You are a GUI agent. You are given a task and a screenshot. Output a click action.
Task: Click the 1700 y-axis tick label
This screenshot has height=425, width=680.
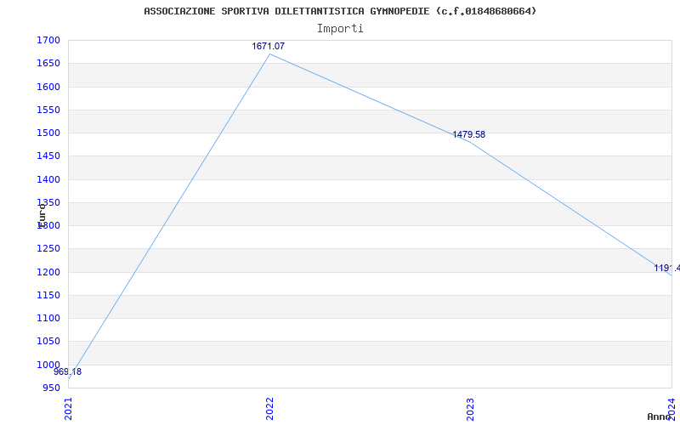click(48, 40)
